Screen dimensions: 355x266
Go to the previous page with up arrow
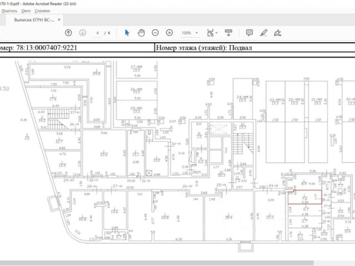tap(68, 33)
